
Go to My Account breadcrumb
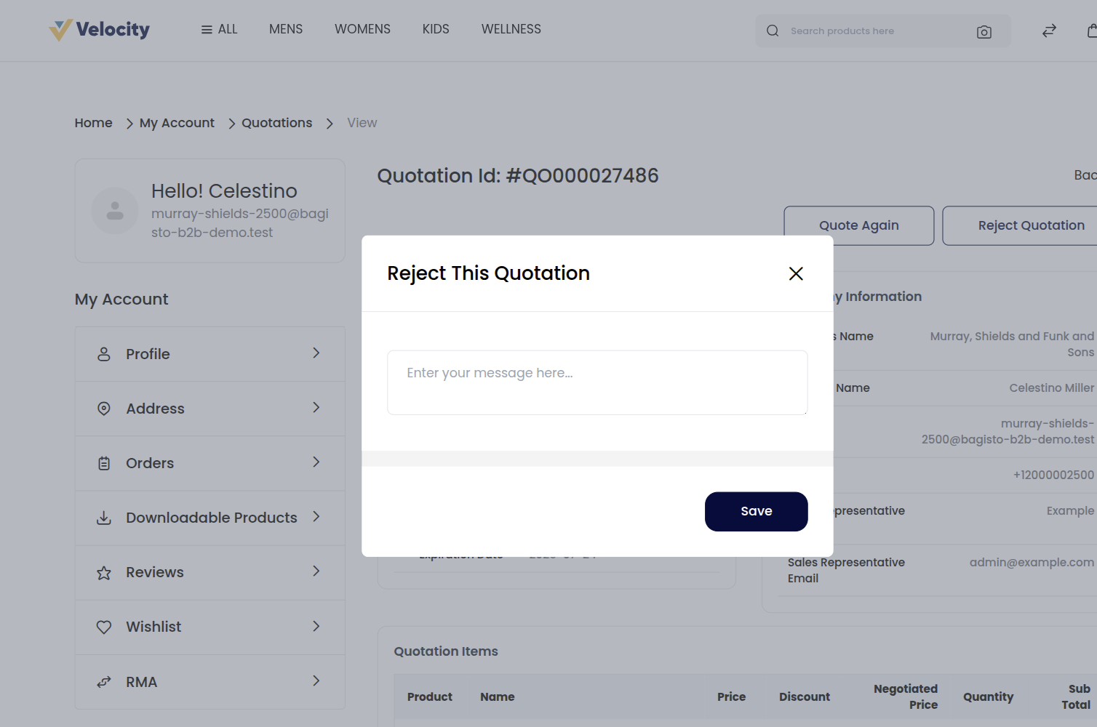point(177,123)
